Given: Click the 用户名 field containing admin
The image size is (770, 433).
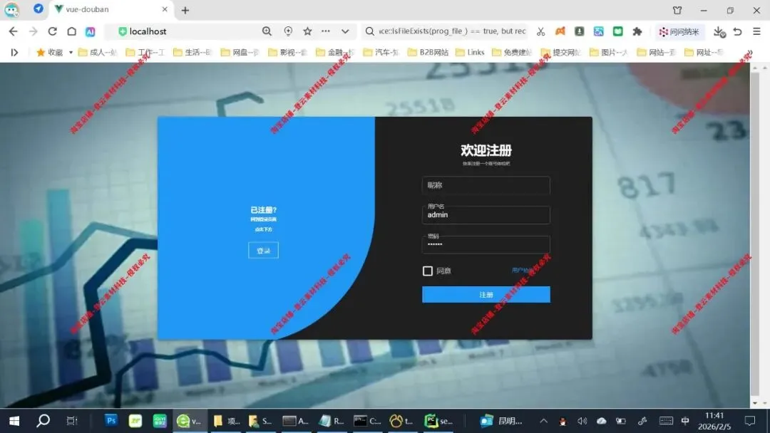Looking at the screenshot, I should 486,214.
